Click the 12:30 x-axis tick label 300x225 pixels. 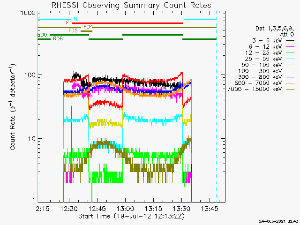69,209
